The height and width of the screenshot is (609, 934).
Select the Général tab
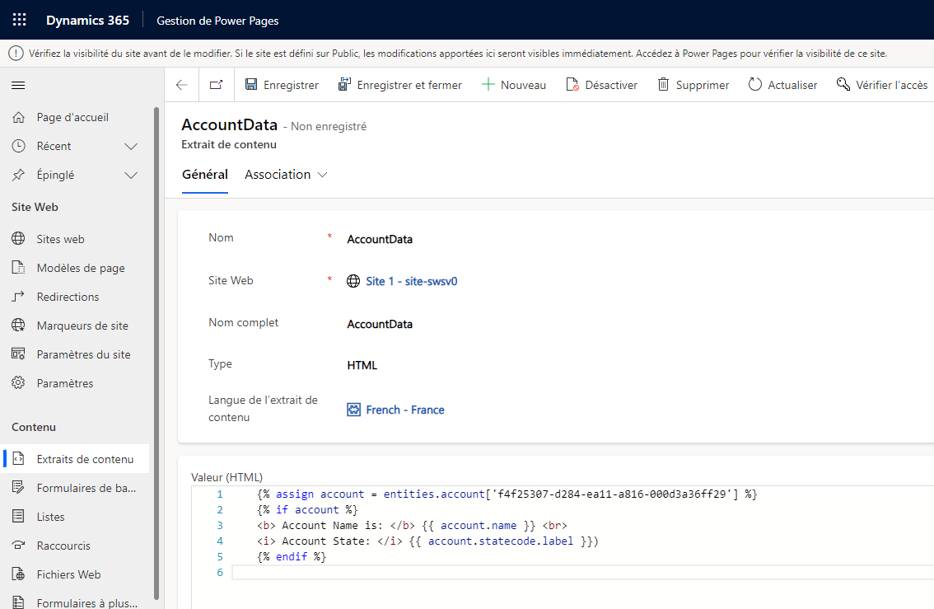coord(205,175)
